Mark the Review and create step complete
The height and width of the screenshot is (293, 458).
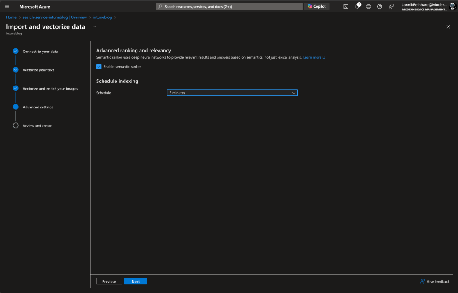16,125
